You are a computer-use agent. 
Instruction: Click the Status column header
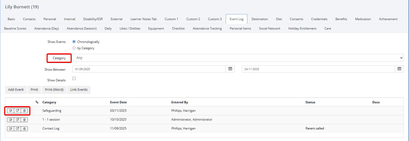click(310, 102)
